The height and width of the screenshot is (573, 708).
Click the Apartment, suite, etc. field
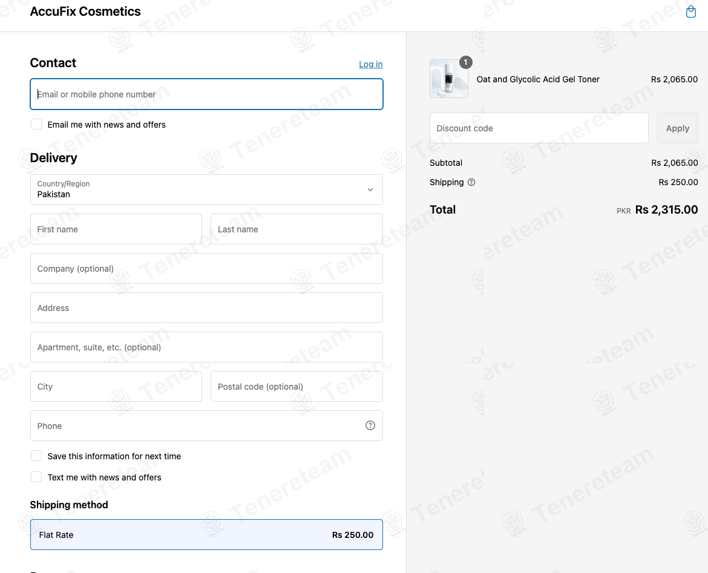(206, 347)
